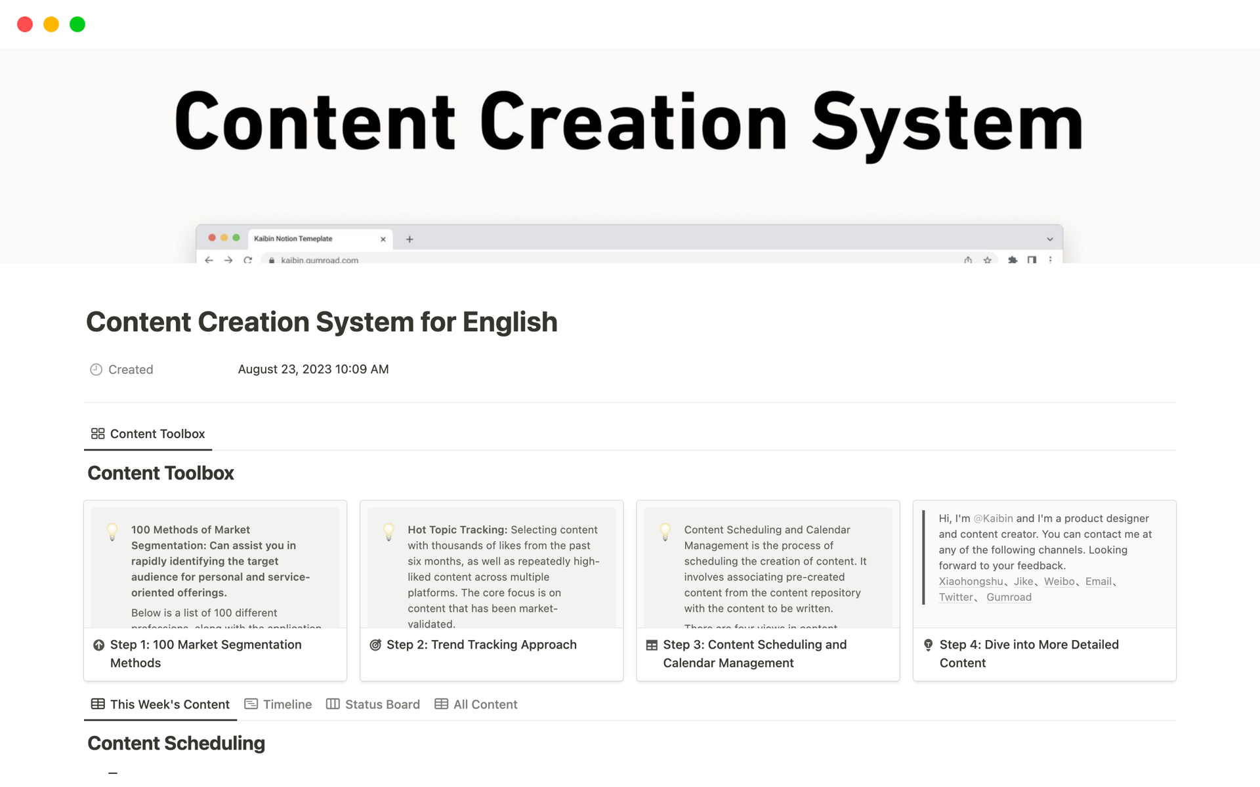Click the Created date value

pos(313,369)
